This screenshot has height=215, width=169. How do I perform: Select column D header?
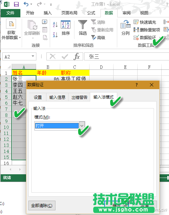coord(102,67)
